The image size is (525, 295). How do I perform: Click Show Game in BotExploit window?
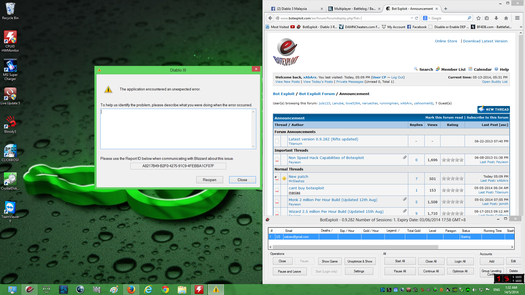point(329,261)
